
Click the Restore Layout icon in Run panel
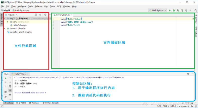(6, 92)
